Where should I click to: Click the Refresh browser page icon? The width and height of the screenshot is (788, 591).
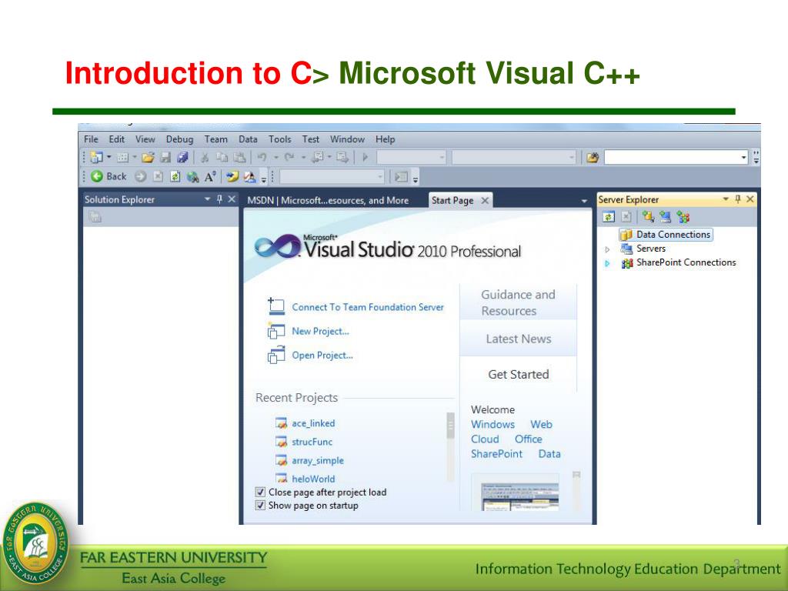point(175,176)
